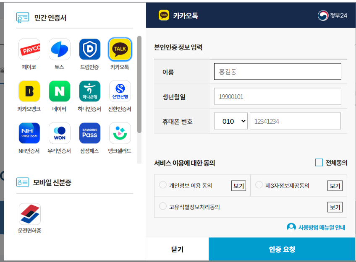This screenshot has width=356, height=262.
Task: Pick the Woori WON certificate icon
Action: click(x=60, y=133)
